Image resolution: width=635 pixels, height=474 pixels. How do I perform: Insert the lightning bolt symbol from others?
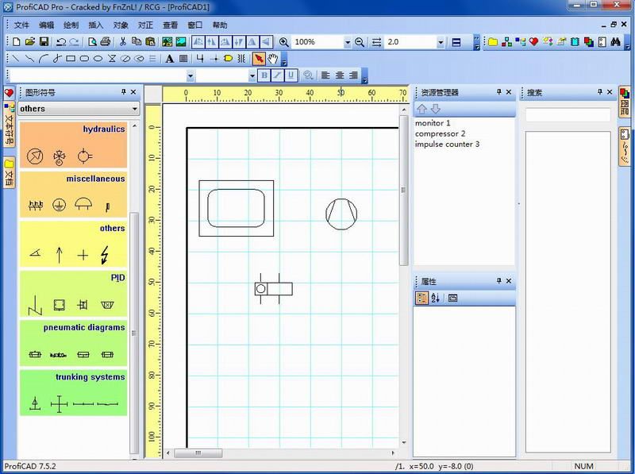[x=106, y=255]
